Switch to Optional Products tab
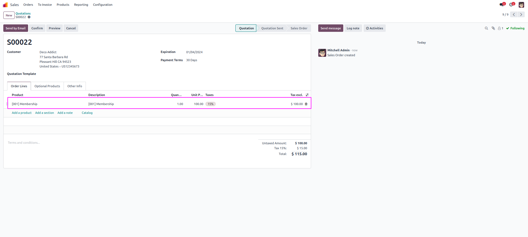 tap(47, 86)
